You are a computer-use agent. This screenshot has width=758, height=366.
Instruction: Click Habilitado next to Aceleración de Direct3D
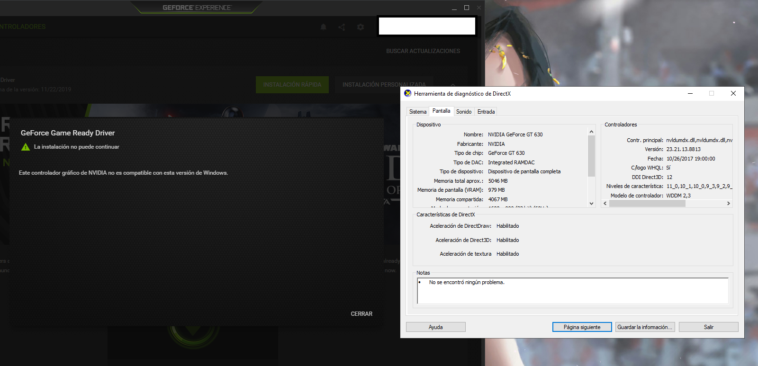(508, 240)
